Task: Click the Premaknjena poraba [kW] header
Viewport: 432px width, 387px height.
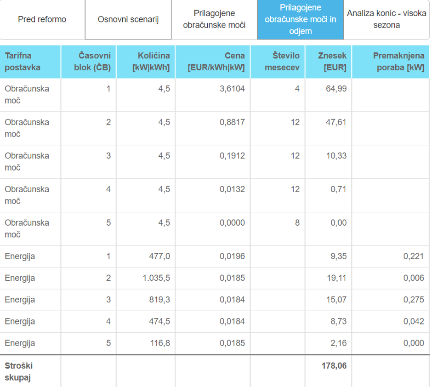Action: [x=398, y=62]
